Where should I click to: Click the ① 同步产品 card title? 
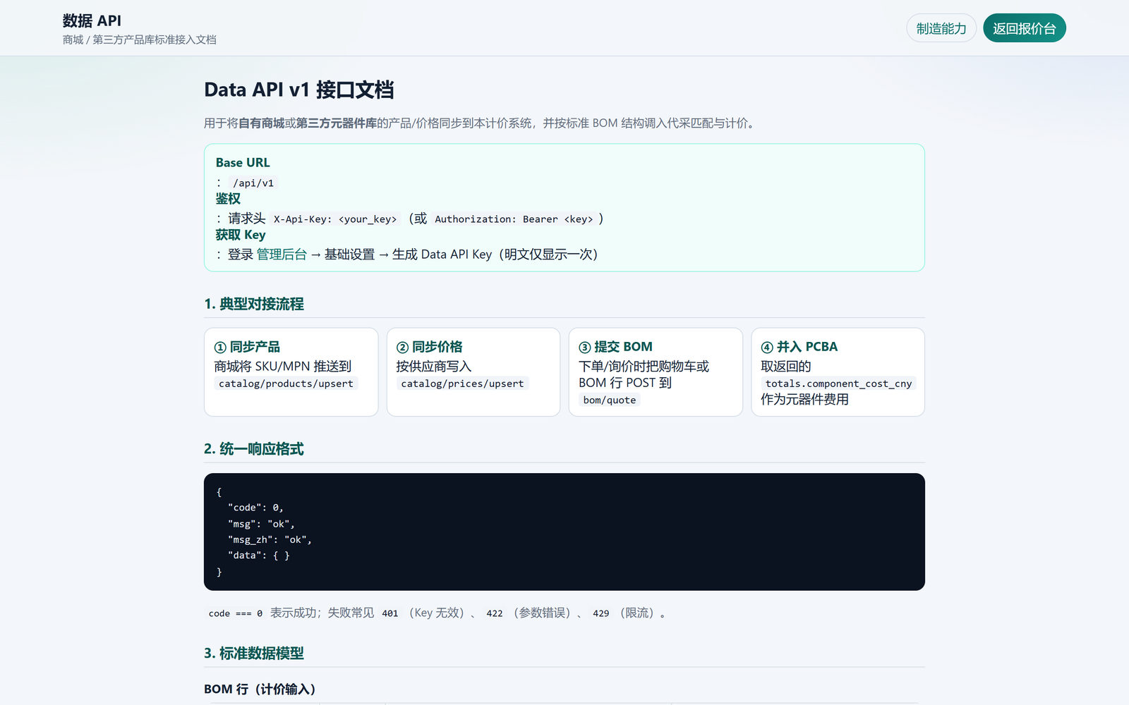247,347
